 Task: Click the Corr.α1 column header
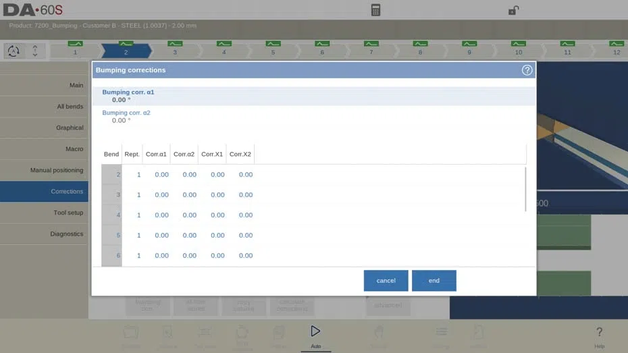156,154
